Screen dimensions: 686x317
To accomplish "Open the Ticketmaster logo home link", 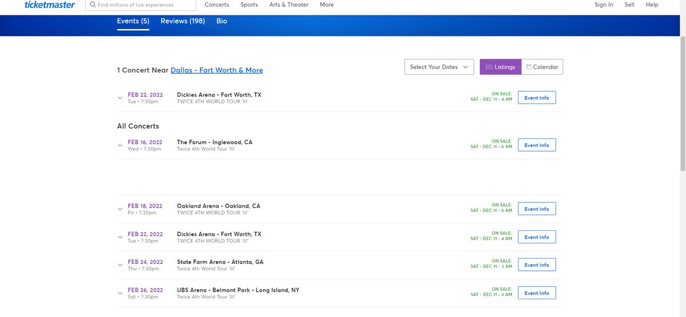I will [x=50, y=5].
